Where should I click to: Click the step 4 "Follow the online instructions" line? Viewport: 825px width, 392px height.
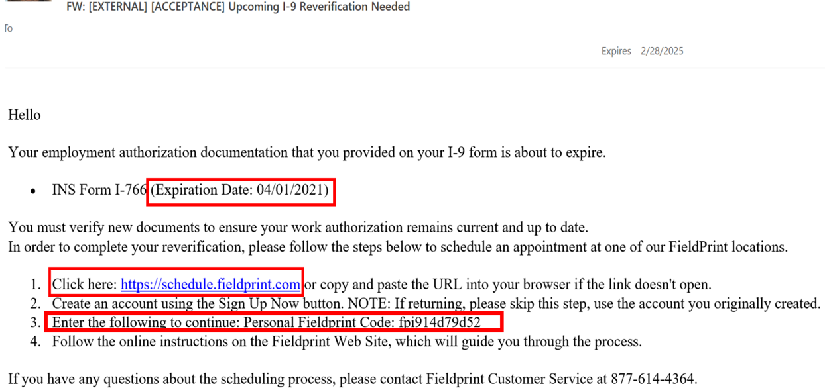[346, 342]
